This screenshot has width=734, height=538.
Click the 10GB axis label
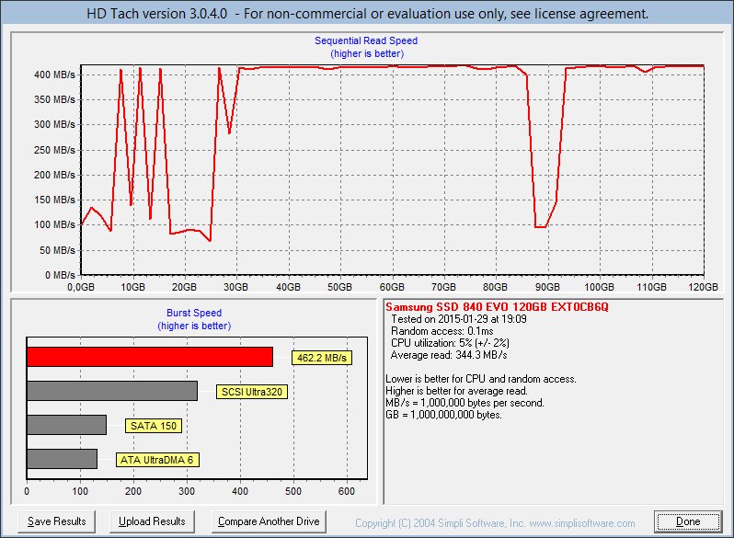point(133,287)
